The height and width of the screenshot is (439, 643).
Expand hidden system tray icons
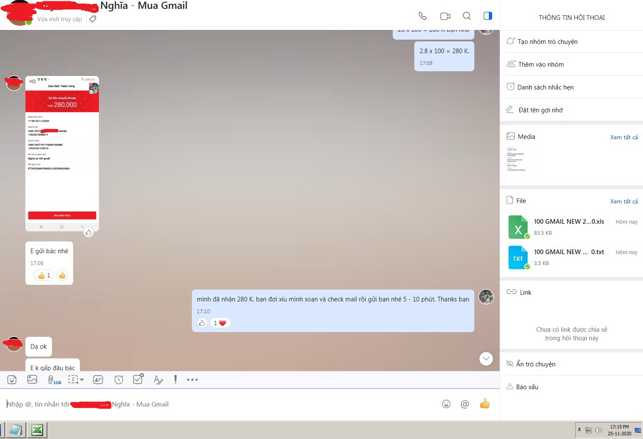coord(579,429)
